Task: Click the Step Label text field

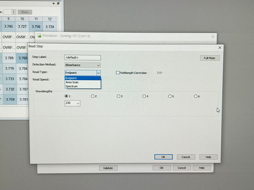Action: click(x=83, y=58)
